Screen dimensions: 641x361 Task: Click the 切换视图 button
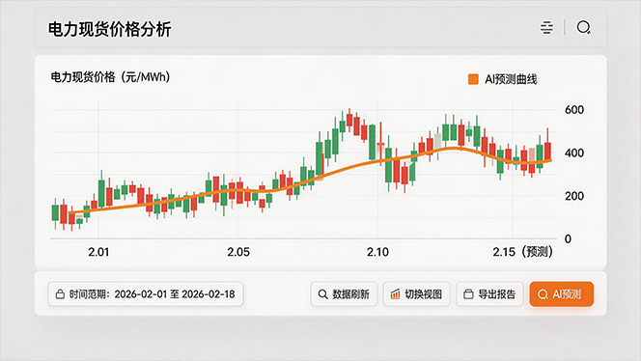(417, 294)
